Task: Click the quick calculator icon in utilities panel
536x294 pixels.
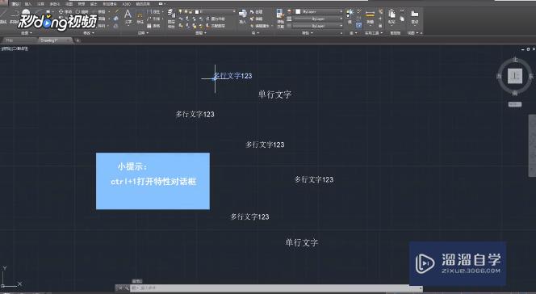Action: 380,26
